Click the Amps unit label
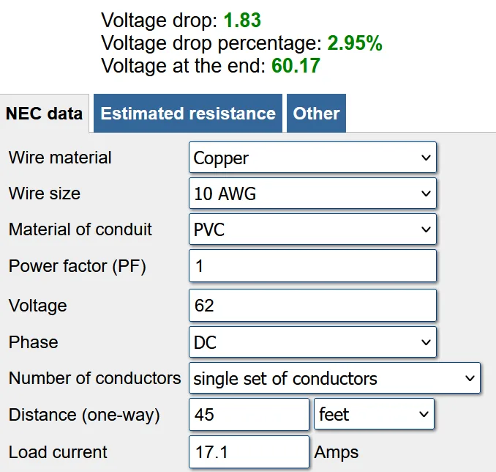This screenshot has width=496, height=472. click(337, 452)
